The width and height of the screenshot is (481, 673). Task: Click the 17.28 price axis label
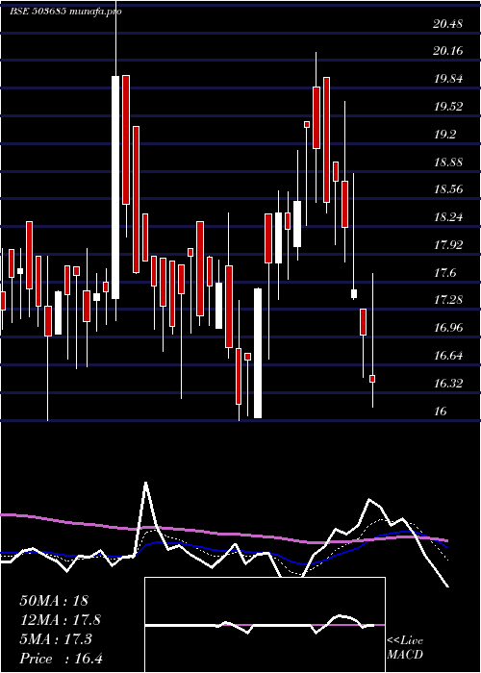tap(448, 300)
